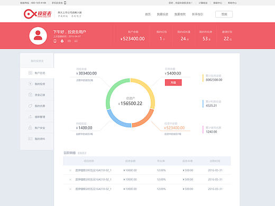This screenshot has width=275, height=206.
Task: Click the icon beside 资金记录
Action: [30, 95]
